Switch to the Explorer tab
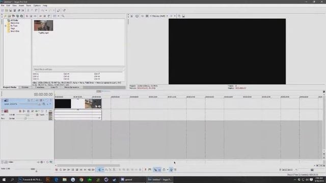The image size is (326, 183). pos(25,87)
